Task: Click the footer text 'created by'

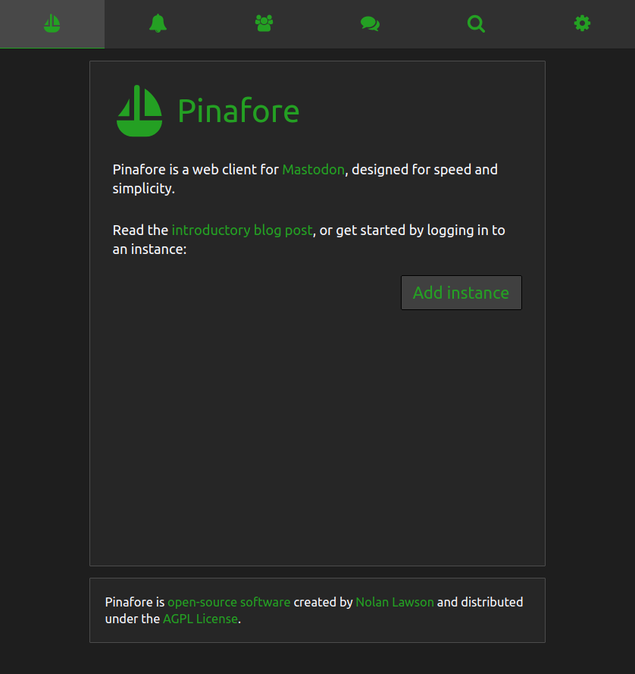Action: [x=323, y=602]
